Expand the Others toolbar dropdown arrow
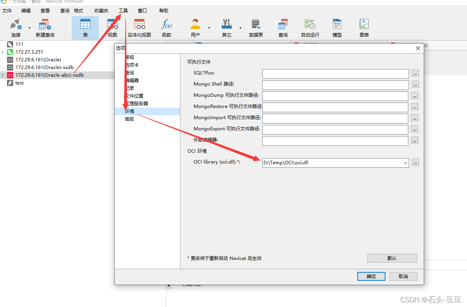This screenshot has width=467, height=307. 240,28
